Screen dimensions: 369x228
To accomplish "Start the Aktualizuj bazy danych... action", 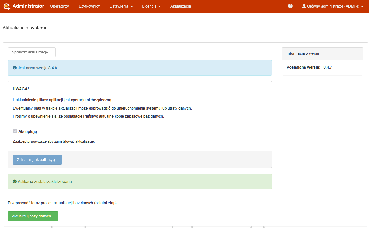I will [x=33, y=216].
